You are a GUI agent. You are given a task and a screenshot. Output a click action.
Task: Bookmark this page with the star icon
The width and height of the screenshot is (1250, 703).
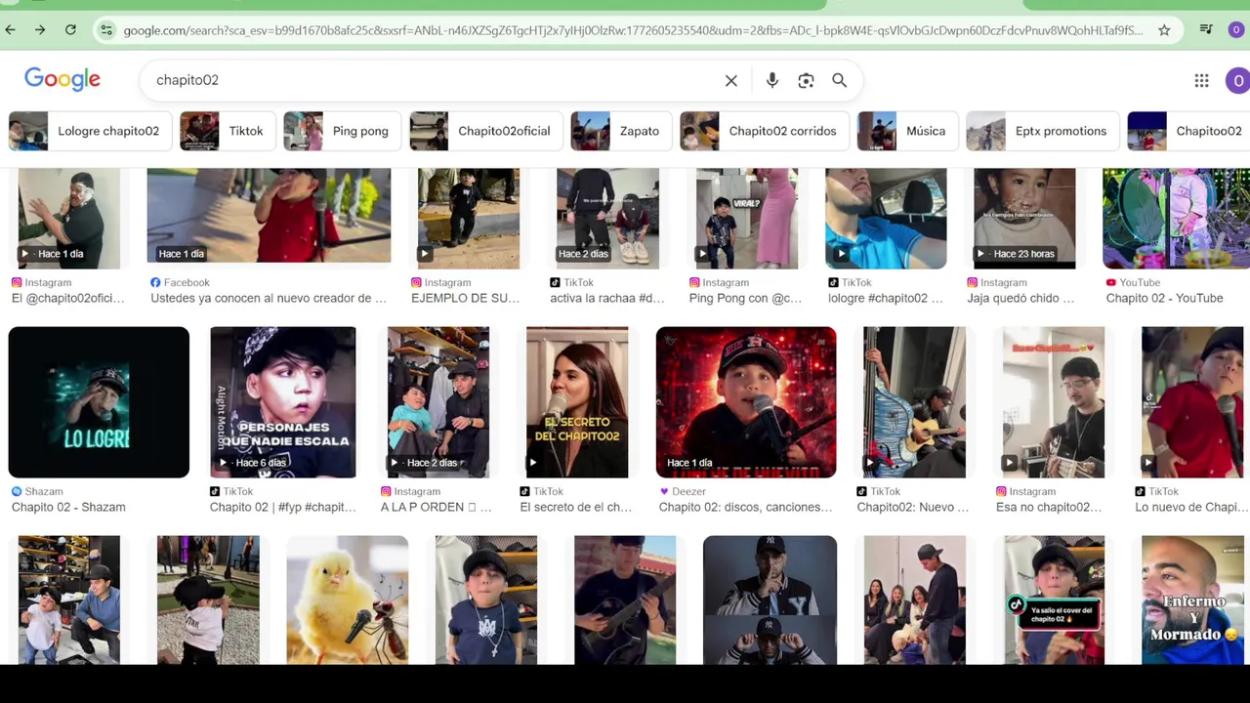[1164, 30]
